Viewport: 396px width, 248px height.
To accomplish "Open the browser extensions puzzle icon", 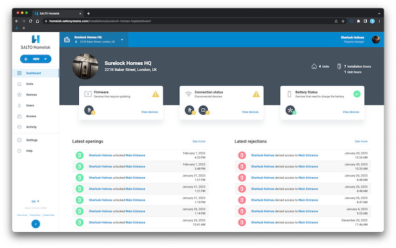I will tap(358, 21).
